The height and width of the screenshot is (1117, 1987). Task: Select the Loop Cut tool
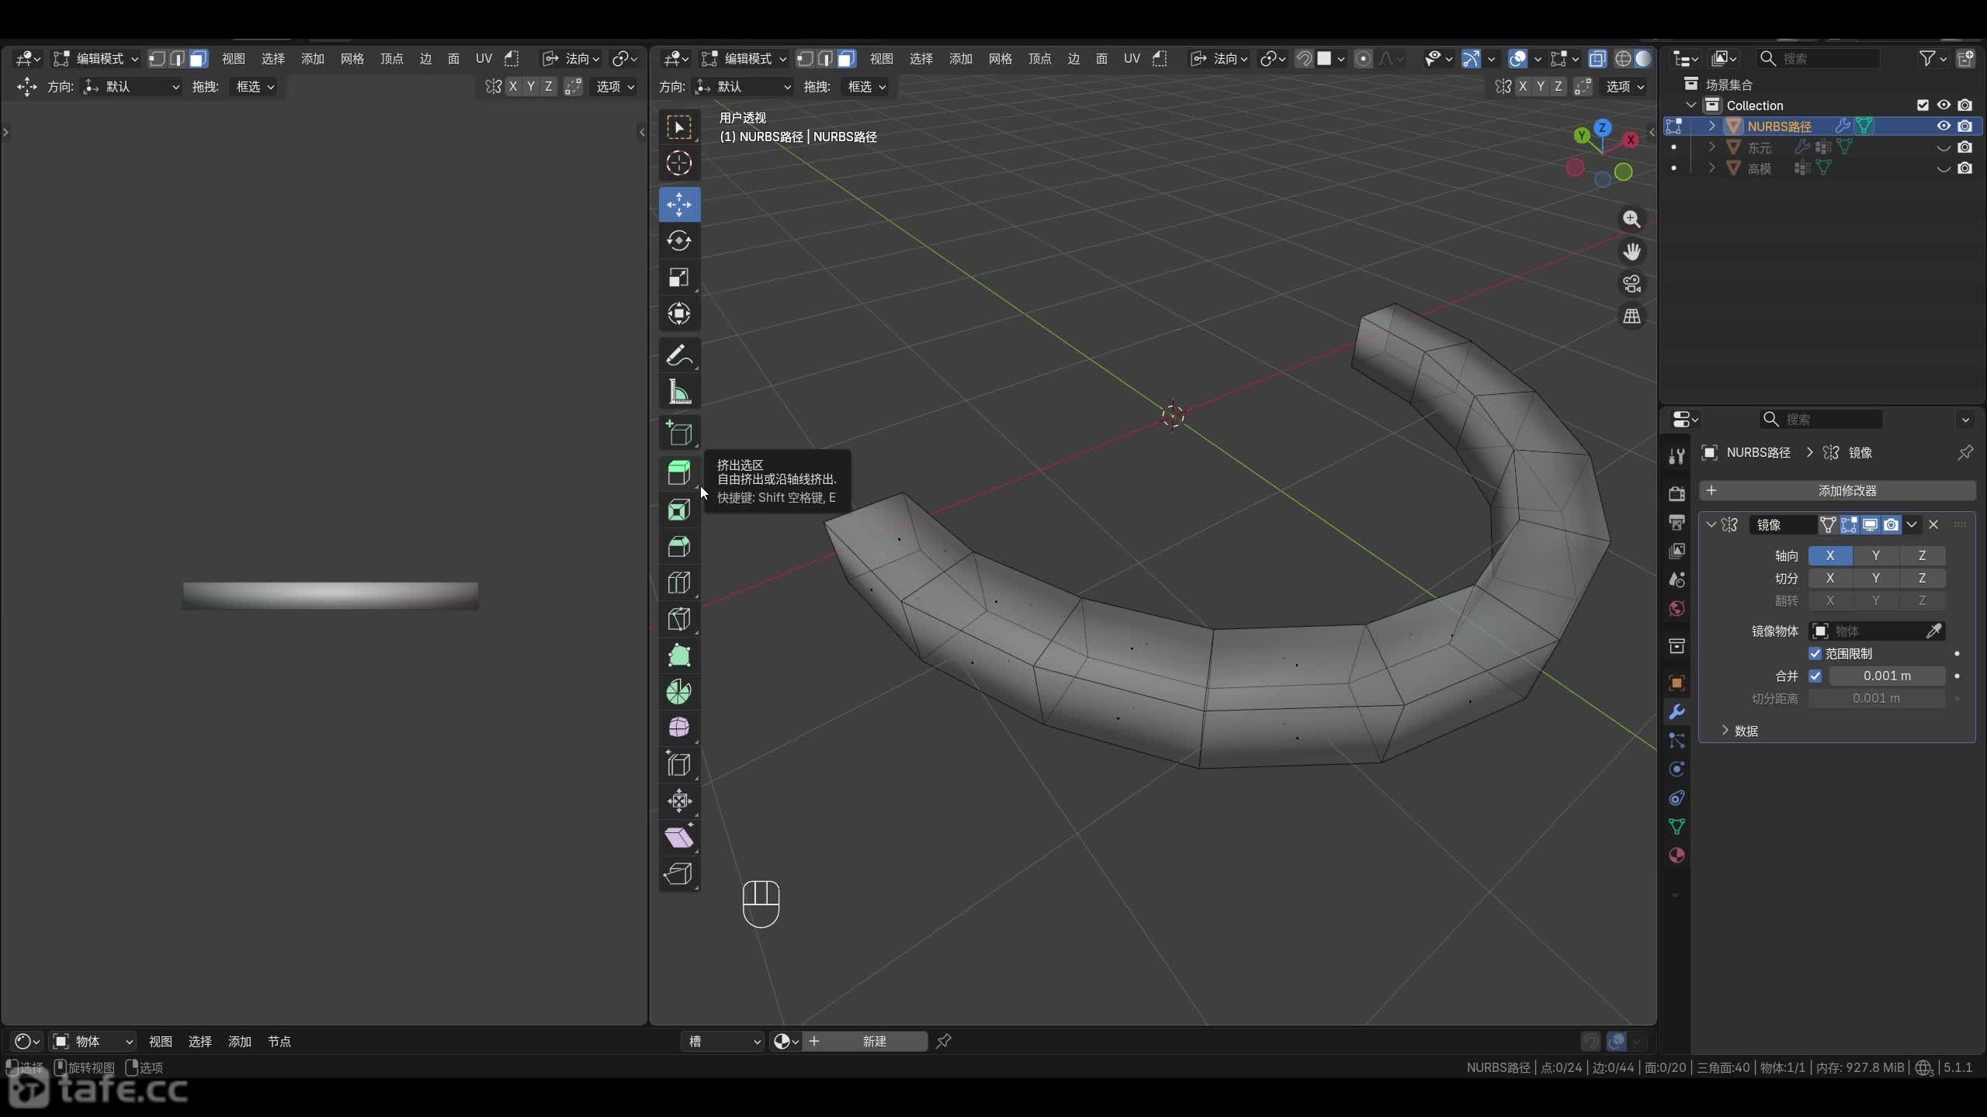[679, 583]
